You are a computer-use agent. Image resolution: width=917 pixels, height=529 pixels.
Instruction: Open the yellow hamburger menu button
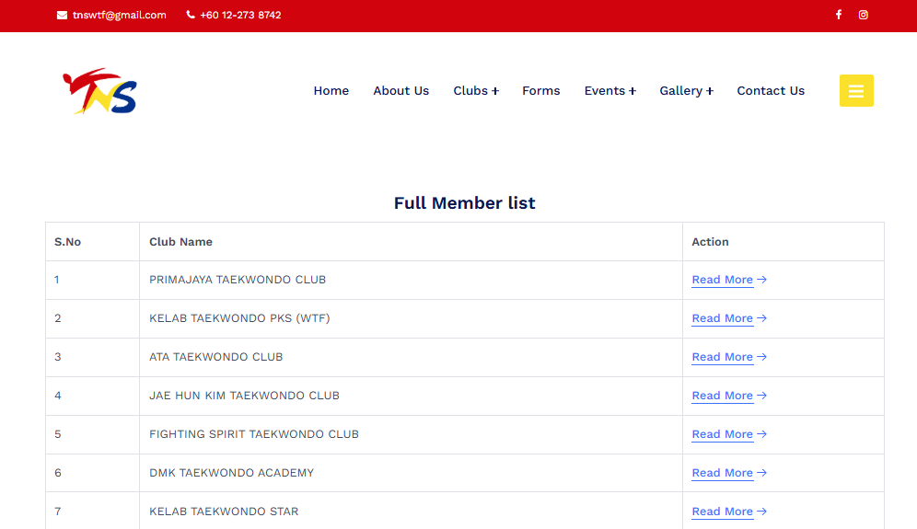coord(856,90)
